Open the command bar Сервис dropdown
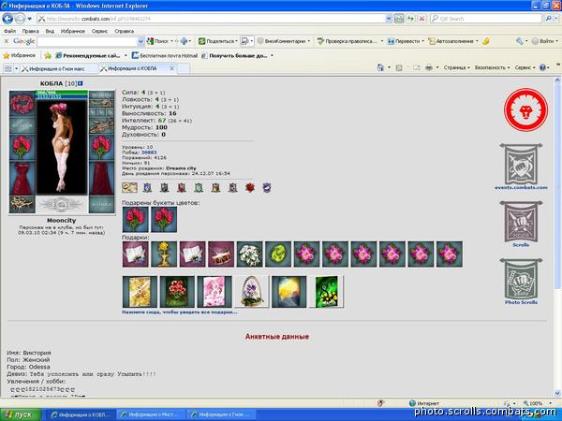 [x=525, y=67]
